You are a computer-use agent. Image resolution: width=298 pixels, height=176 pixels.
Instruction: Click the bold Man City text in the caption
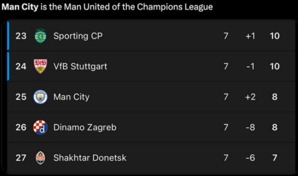(20, 7)
